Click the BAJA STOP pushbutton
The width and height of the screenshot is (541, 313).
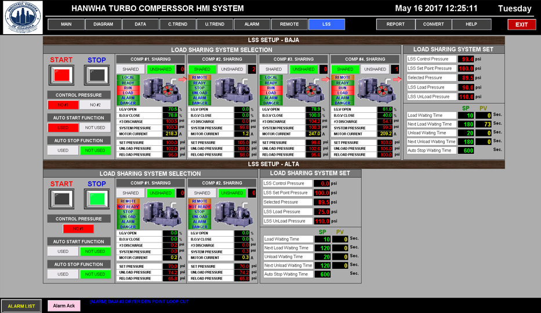coord(97,75)
